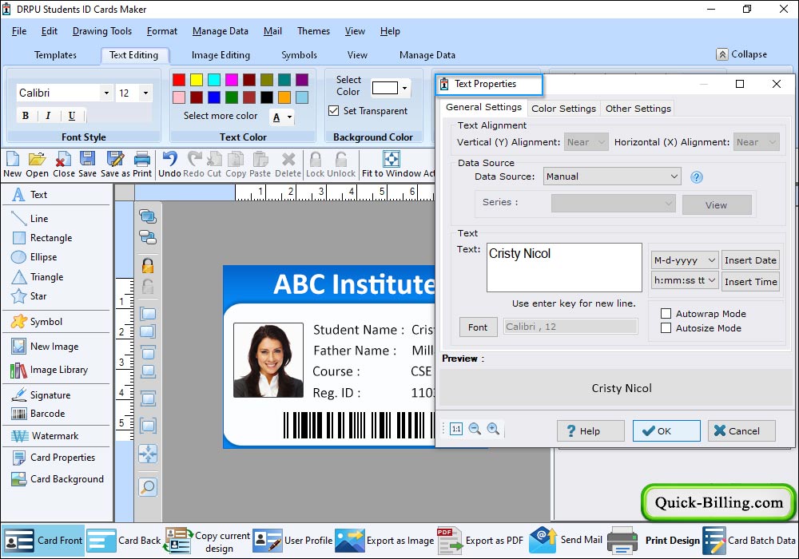Open the font size 12 dropdown
Image resolution: width=799 pixels, height=559 pixels.
pyautogui.click(x=145, y=93)
